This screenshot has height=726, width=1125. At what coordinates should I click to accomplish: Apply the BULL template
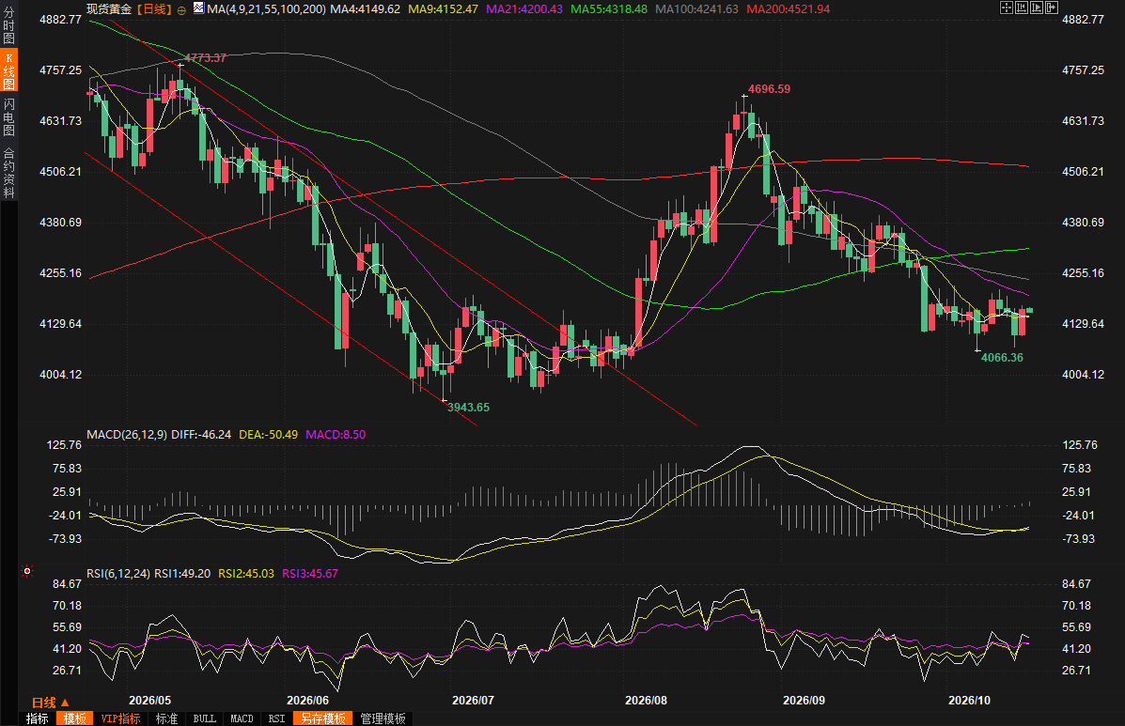(205, 718)
